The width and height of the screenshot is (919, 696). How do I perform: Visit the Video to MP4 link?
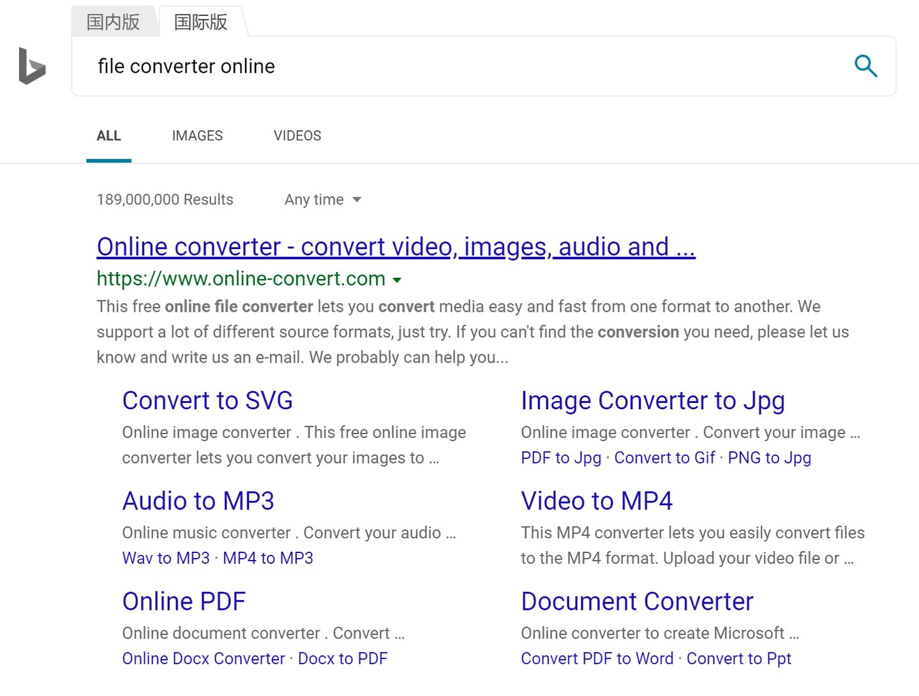[x=596, y=501]
